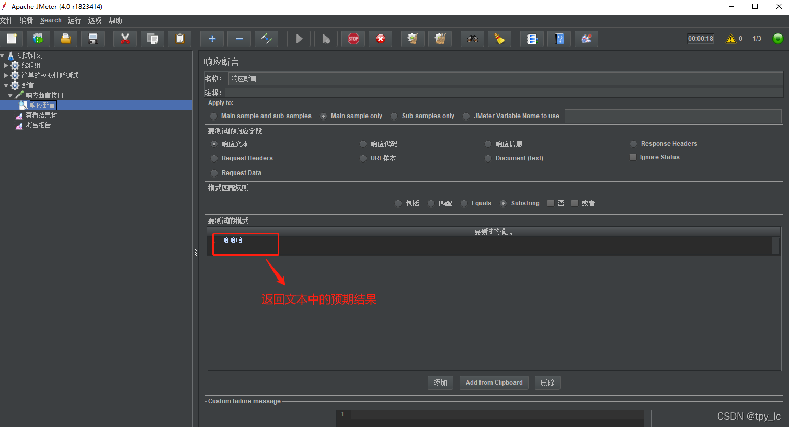Expand the 简单的模拟性能测试 node
Screen dimensions: 789x427
pyautogui.click(x=6, y=75)
